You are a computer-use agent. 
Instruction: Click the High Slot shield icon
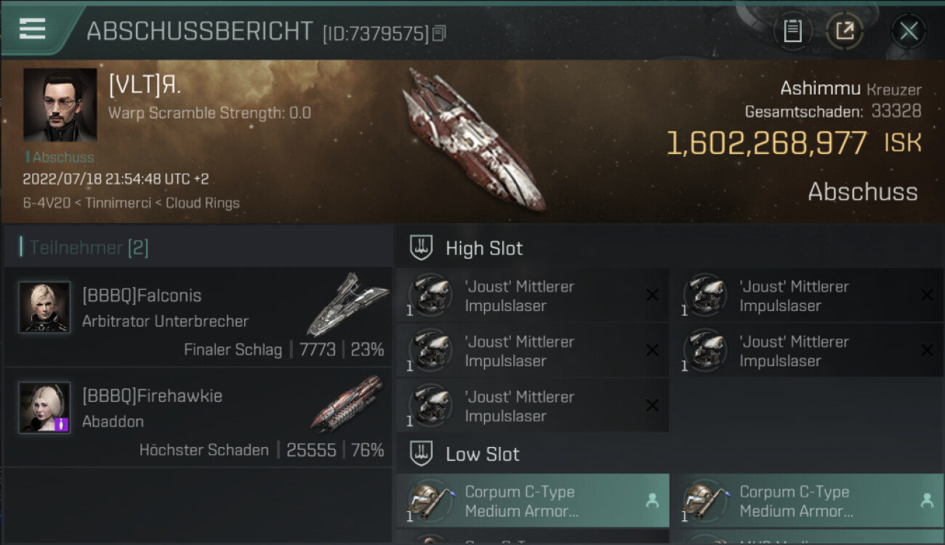422,248
